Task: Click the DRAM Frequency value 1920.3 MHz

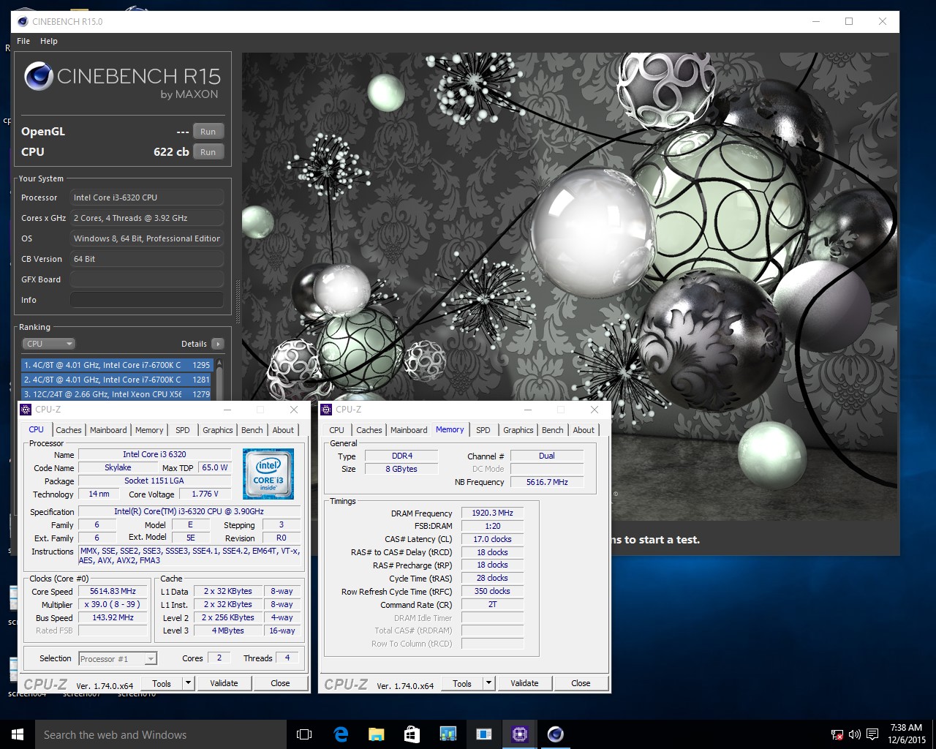Action: [492, 513]
